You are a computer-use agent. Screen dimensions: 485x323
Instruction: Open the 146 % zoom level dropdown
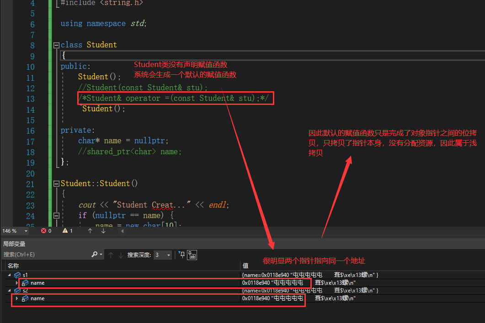pos(26,231)
